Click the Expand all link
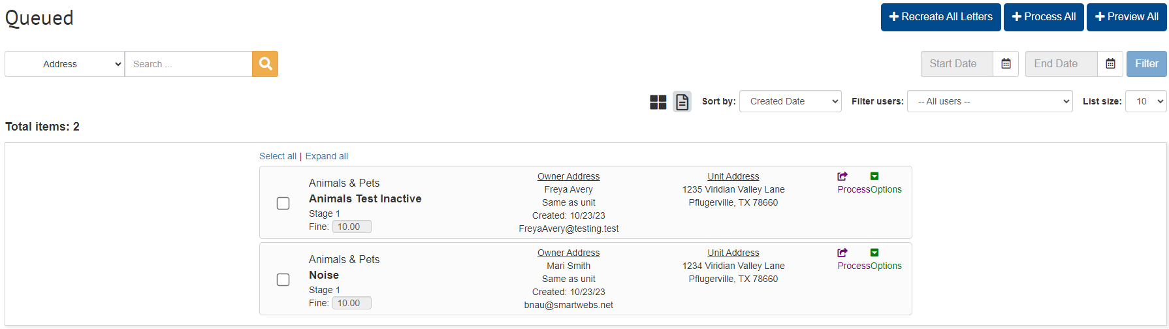 tap(327, 156)
